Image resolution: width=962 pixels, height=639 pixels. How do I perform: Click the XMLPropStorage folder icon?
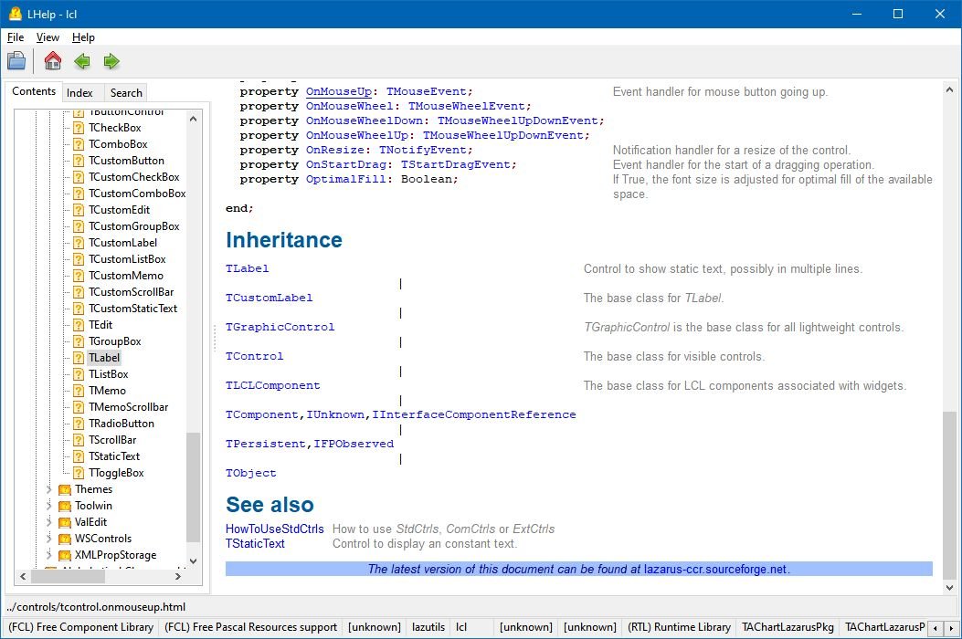[65, 555]
